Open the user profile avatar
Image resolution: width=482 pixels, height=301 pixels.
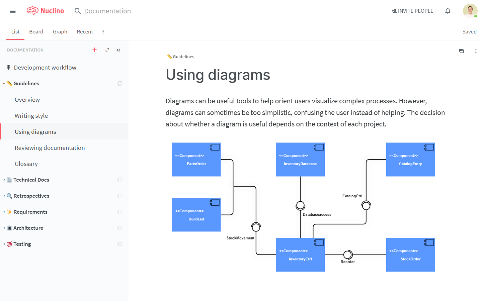click(470, 11)
